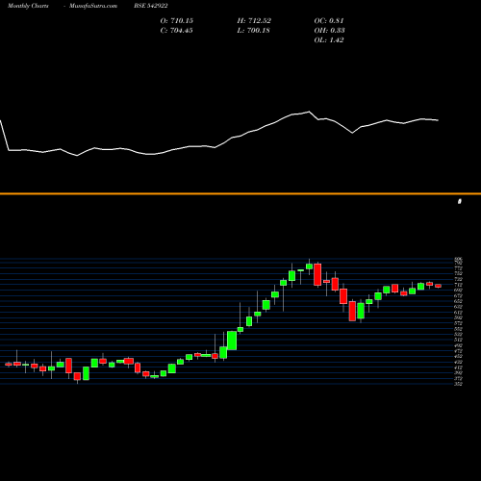Select the close value C: 704.45
The image size is (481, 481).
point(177,31)
